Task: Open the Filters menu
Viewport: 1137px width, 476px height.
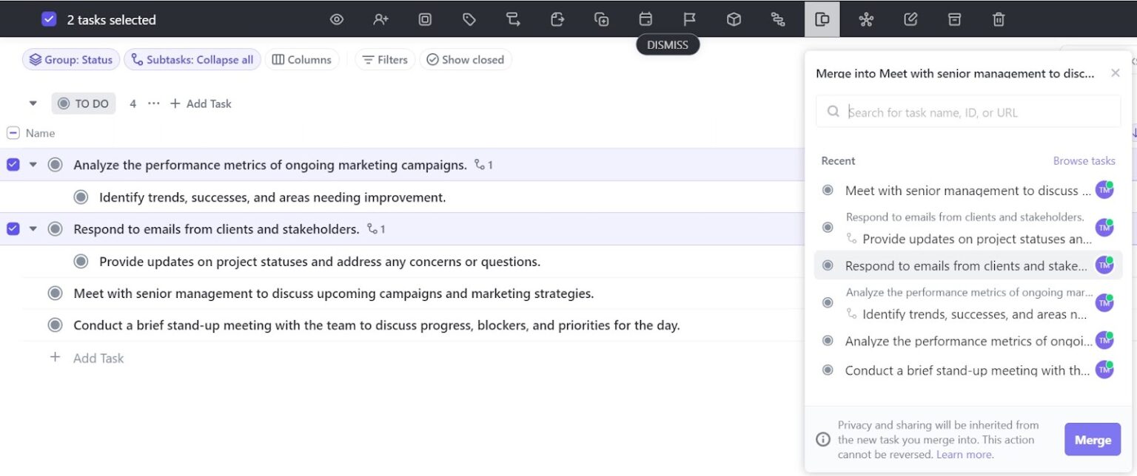Action: pos(385,59)
